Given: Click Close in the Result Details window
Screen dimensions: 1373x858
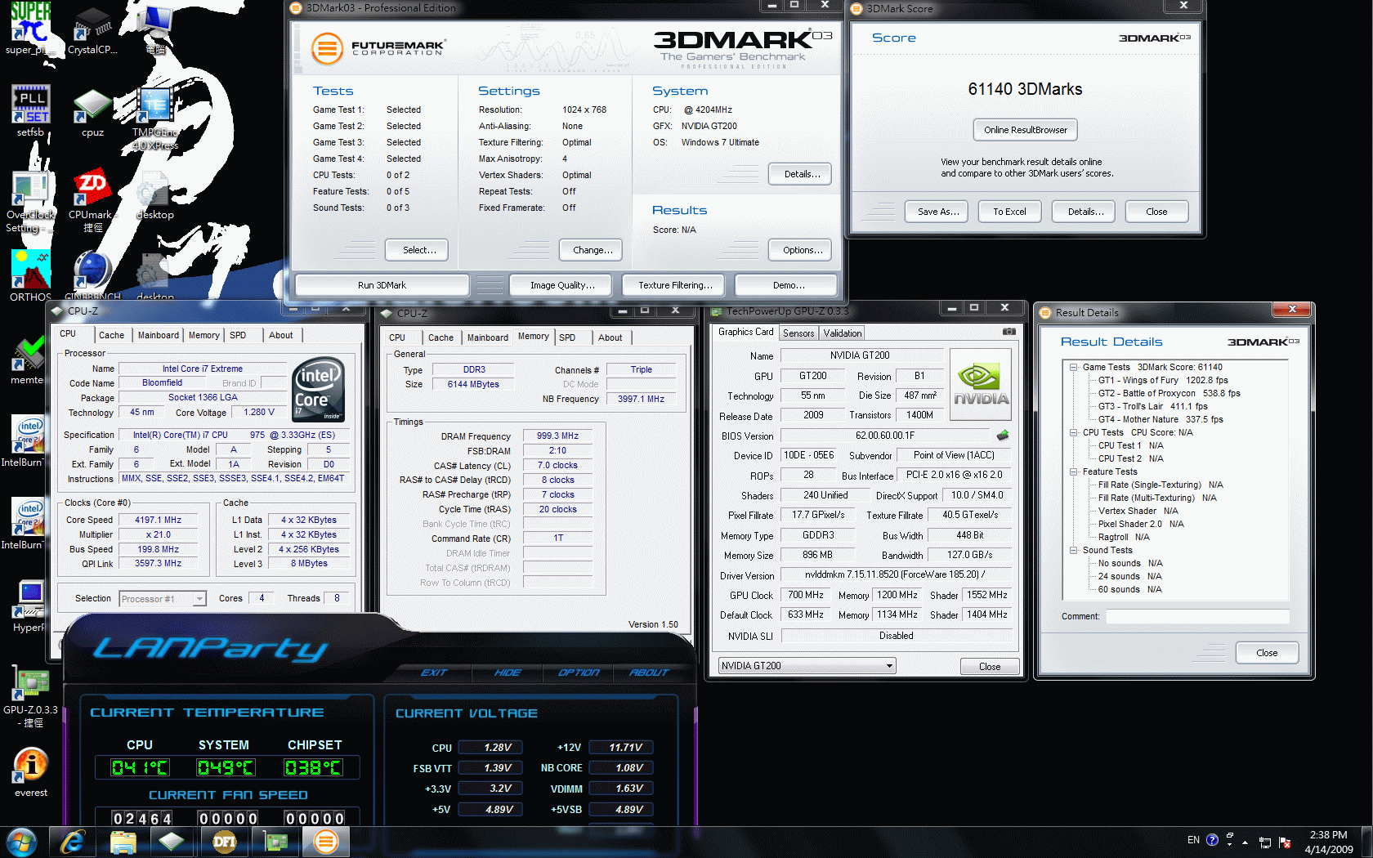Looking at the screenshot, I should click(1267, 653).
